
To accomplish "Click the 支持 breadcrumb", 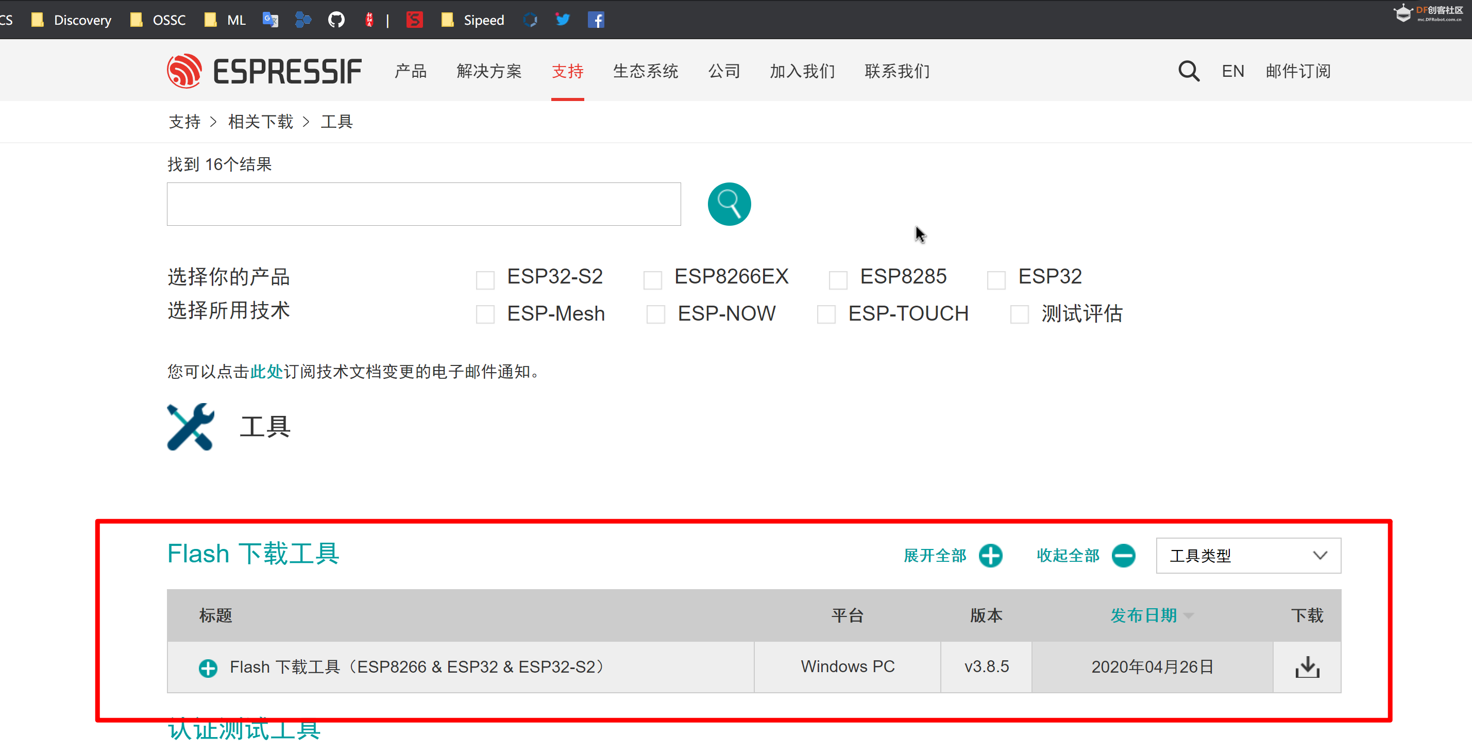I will coord(184,122).
